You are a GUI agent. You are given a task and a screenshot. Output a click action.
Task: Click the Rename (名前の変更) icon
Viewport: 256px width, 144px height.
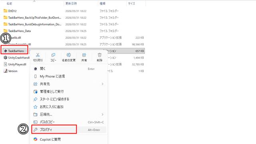coord(69,55)
